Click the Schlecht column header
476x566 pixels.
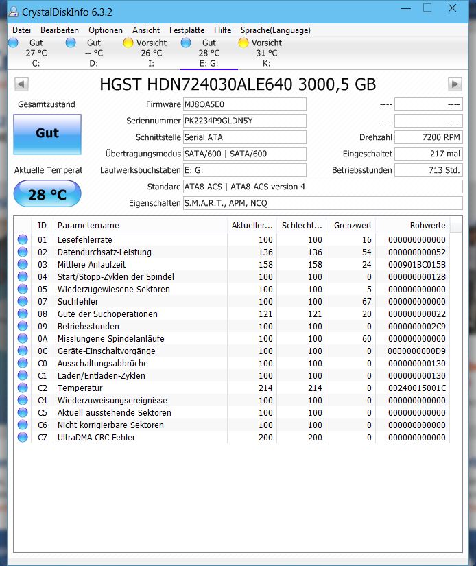(x=301, y=225)
